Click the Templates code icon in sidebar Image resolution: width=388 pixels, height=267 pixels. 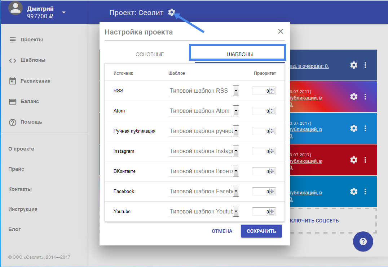coord(13,60)
